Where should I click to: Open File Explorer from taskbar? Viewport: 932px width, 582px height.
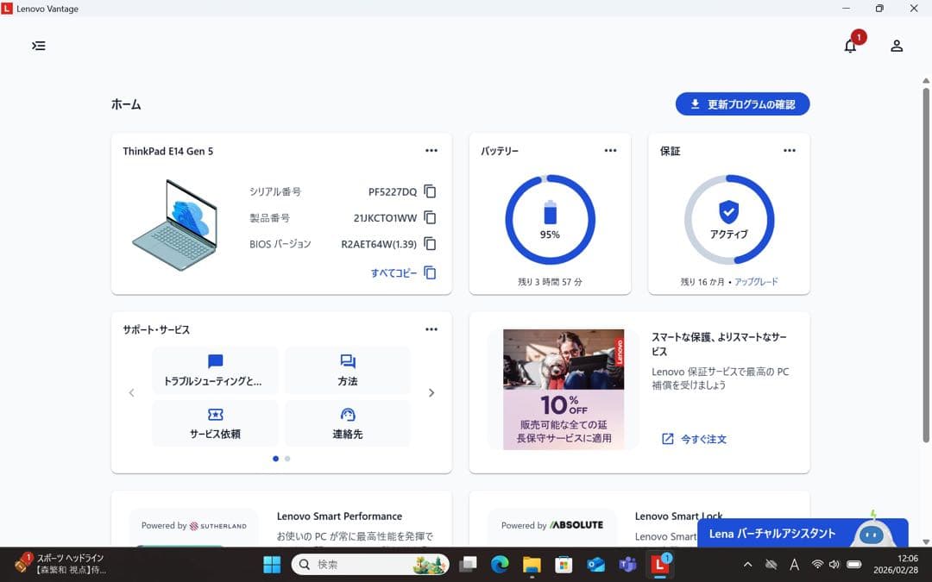(532, 564)
